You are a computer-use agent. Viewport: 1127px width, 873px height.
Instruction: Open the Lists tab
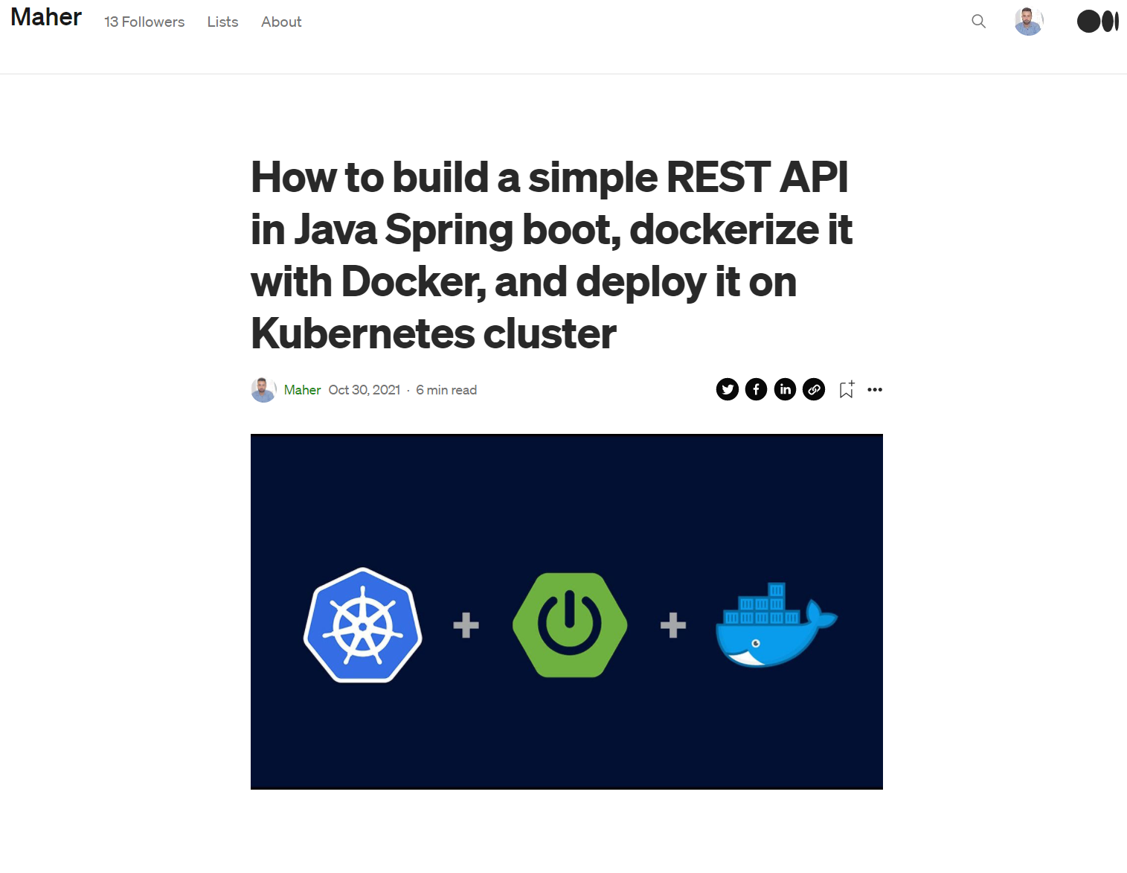[x=222, y=22]
